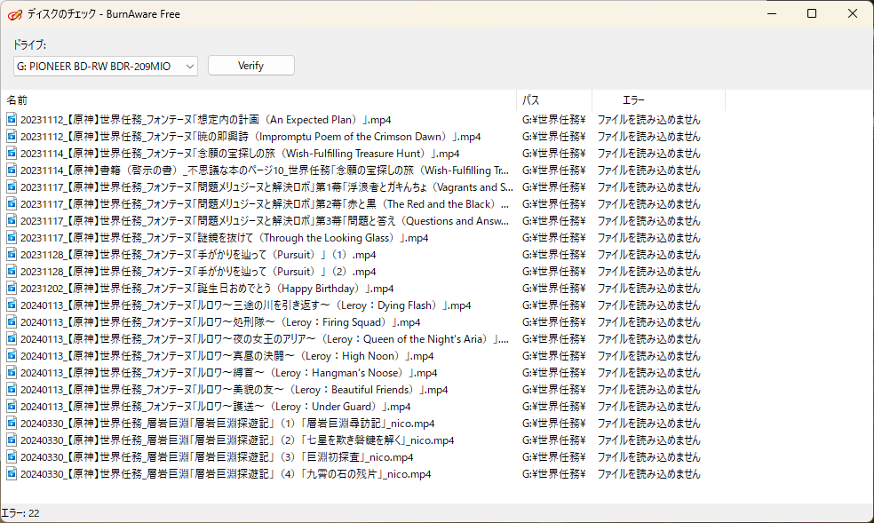Click the BurnAware app icon in title bar
The image size is (874, 523).
[15, 14]
